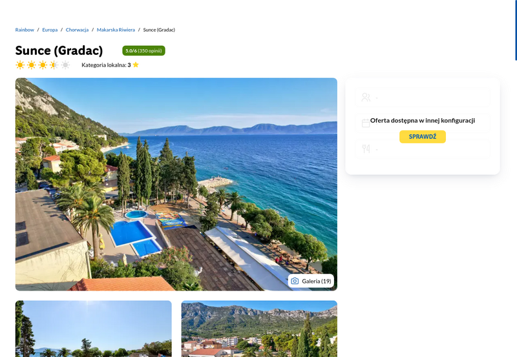Viewport: 517px width, 357px height.
Task: Click the meals fork and knife icon
Action: coord(366,149)
